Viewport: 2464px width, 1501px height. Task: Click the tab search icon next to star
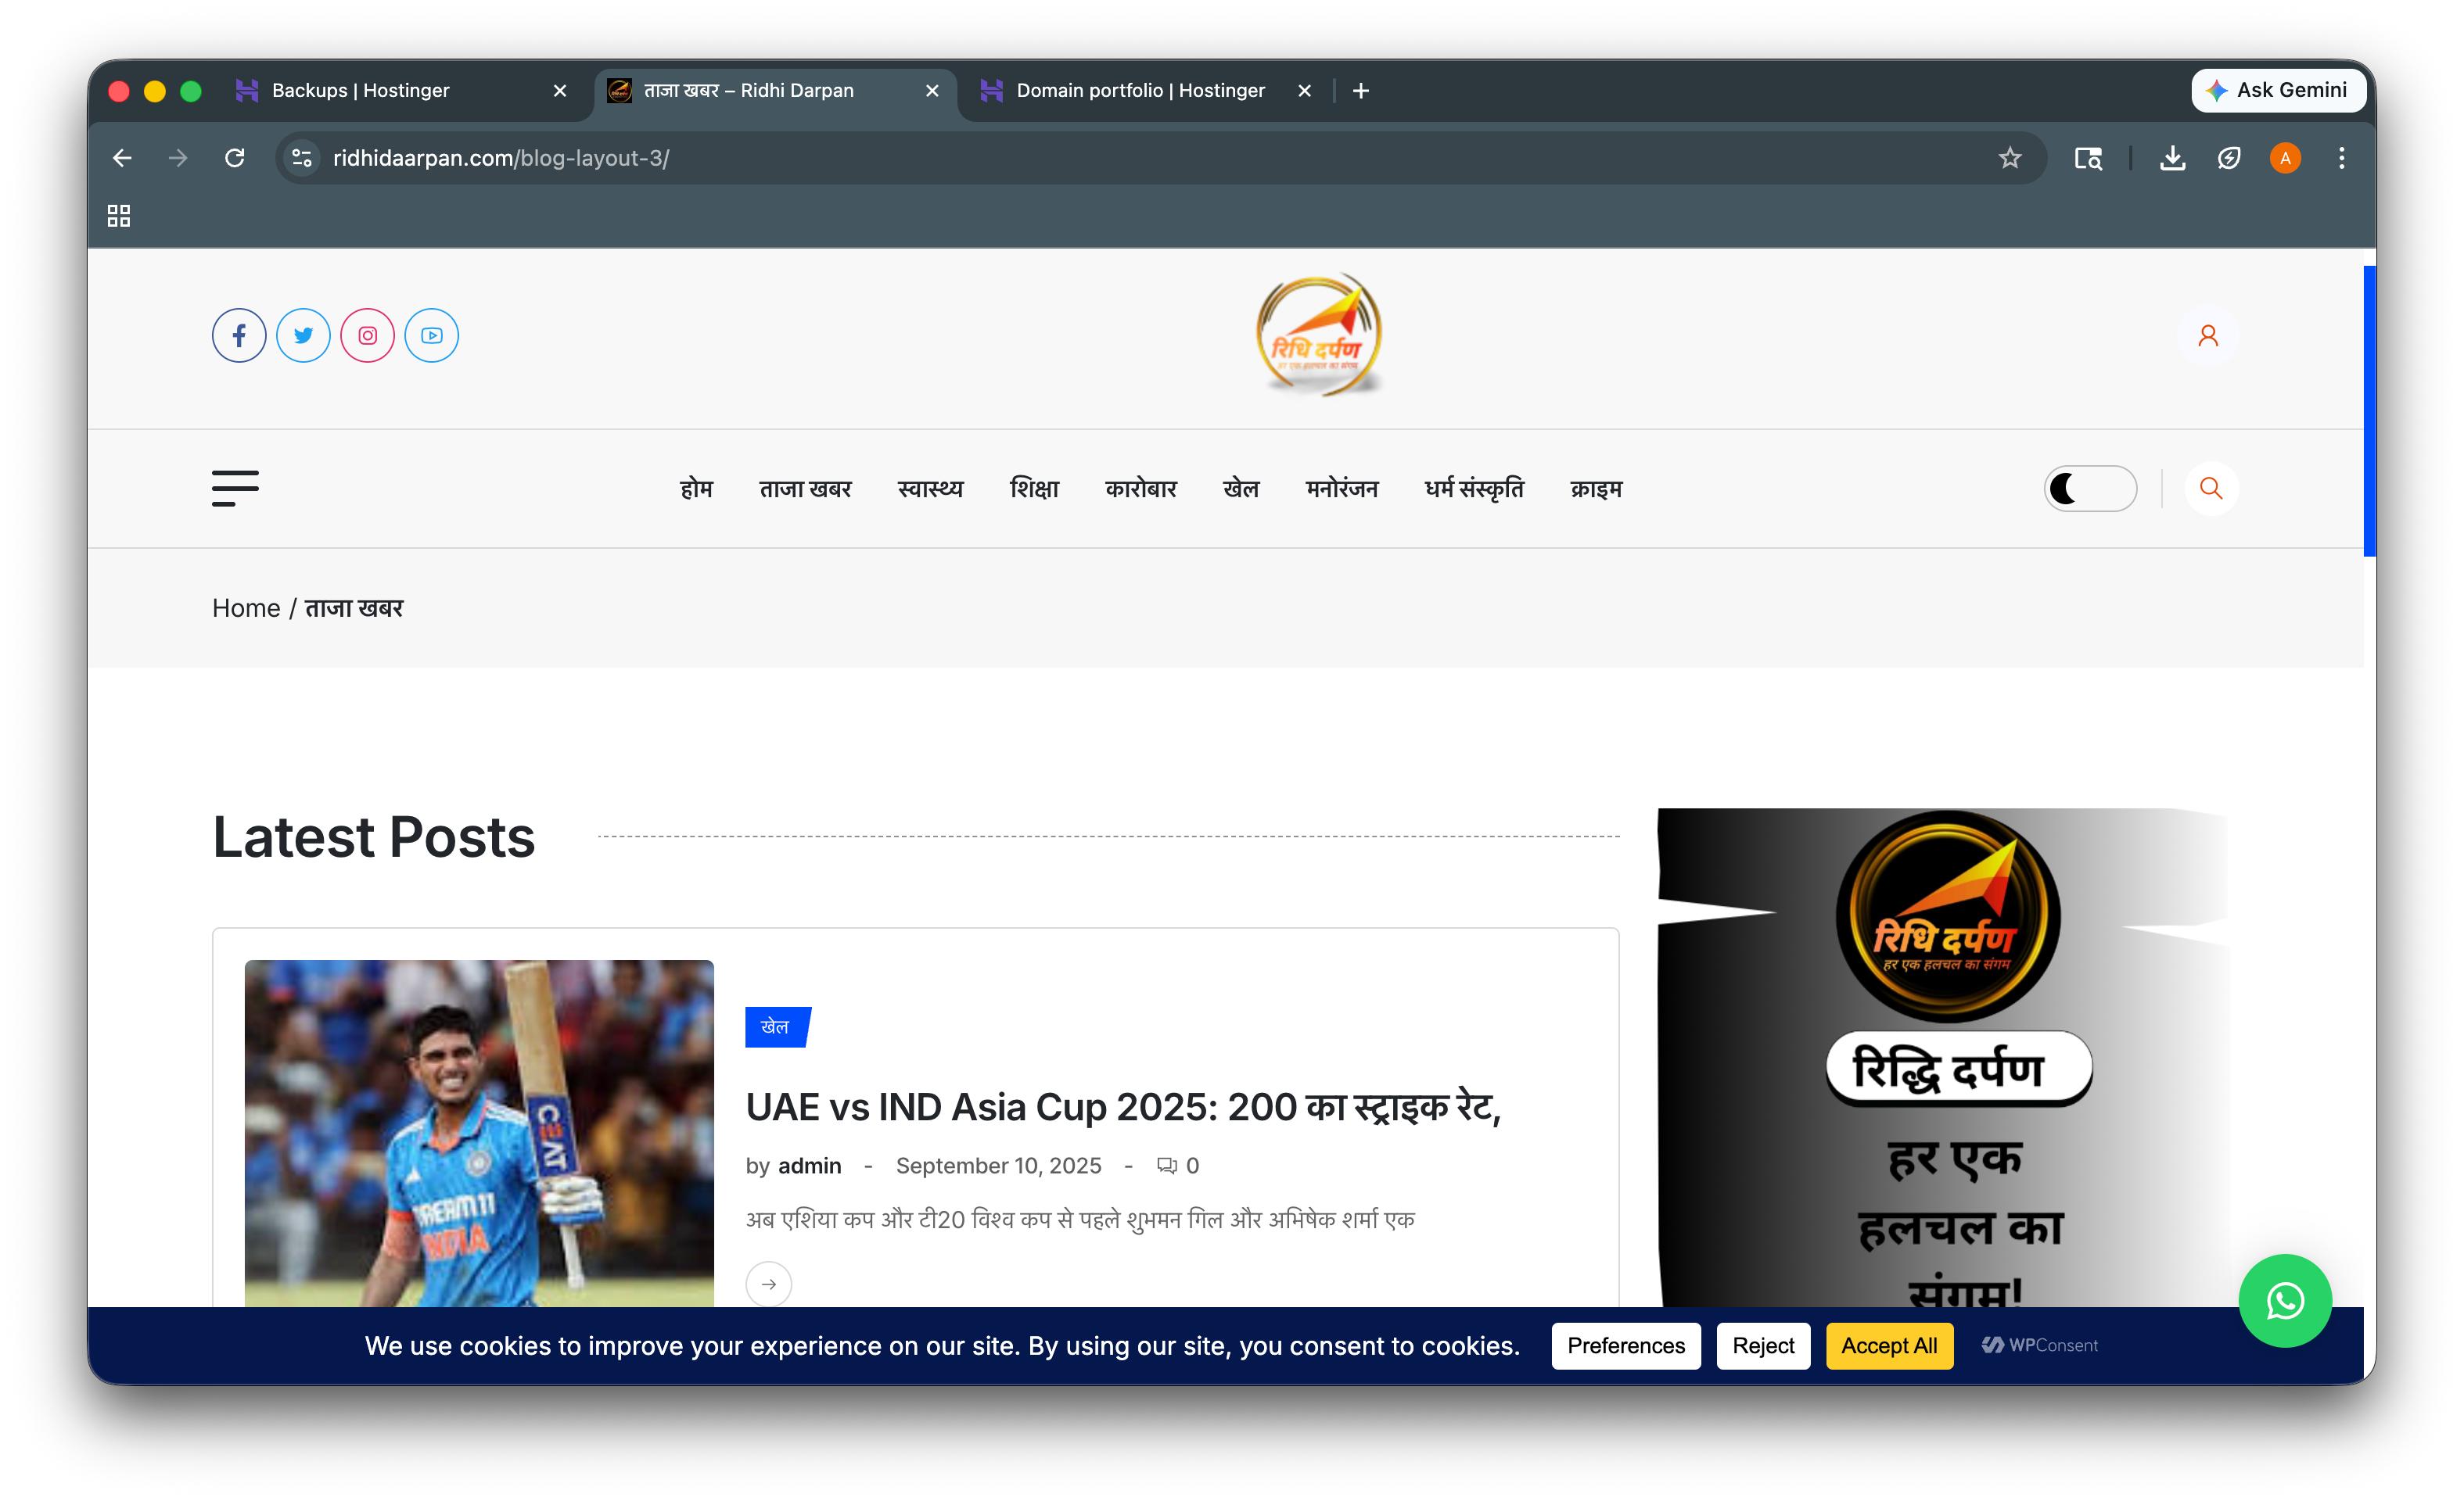(x=2088, y=158)
